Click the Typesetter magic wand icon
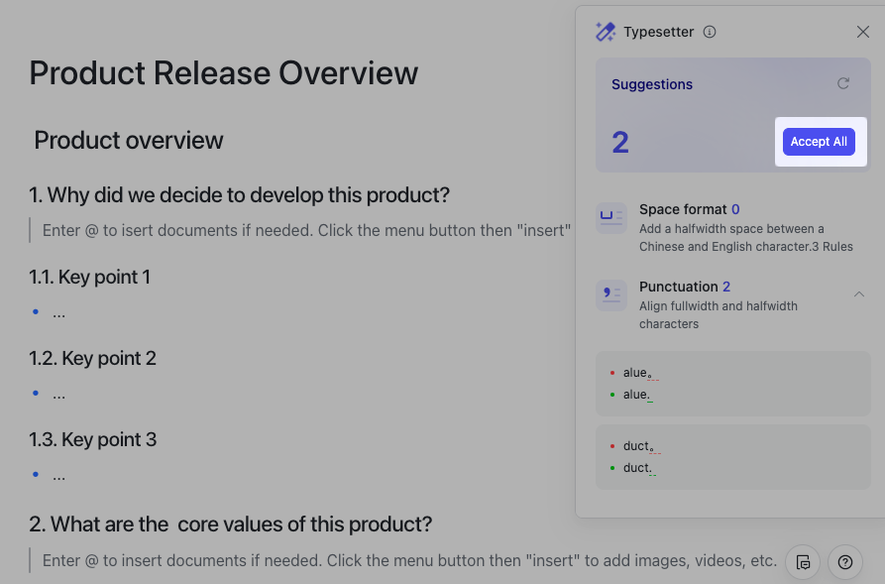 click(x=605, y=32)
